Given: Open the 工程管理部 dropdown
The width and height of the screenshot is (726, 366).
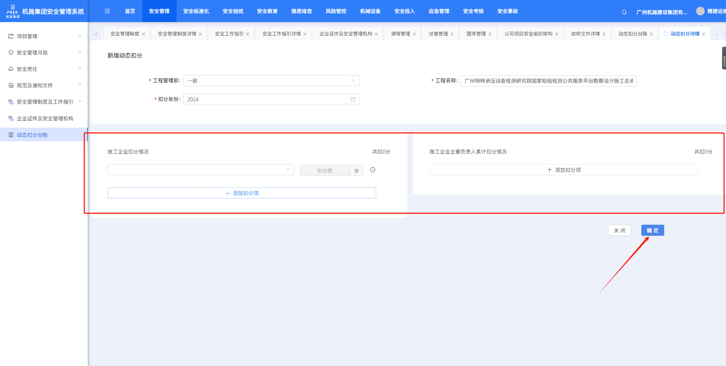Looking at the screenshot, I should [x=271, y=81].
